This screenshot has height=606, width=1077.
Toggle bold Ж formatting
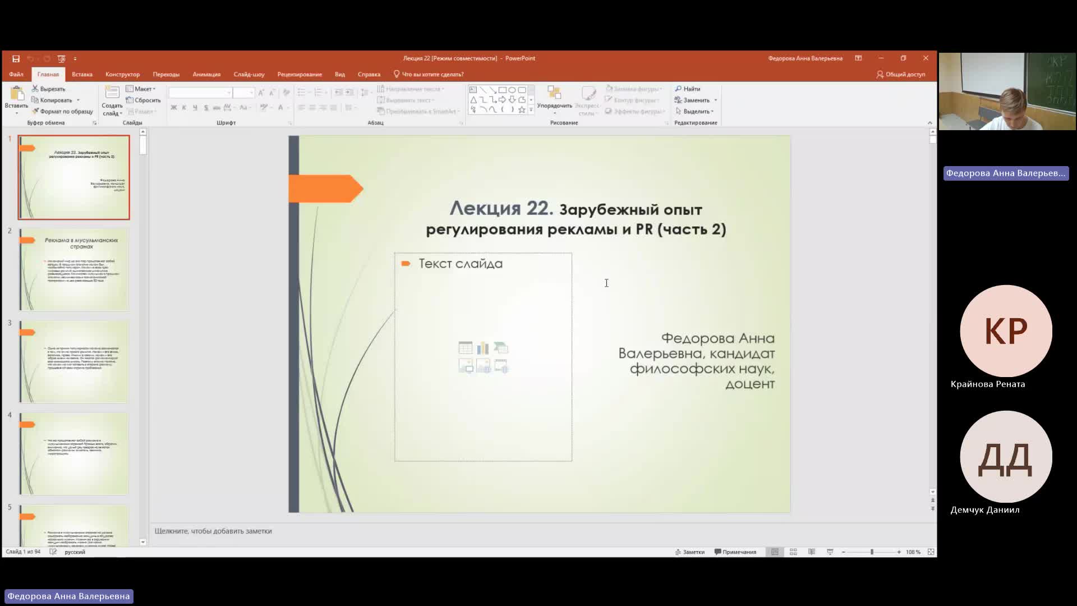174,107
